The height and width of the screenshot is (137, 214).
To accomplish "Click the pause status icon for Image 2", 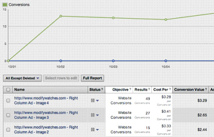I will pyautogui.click(x=93, y=129).
